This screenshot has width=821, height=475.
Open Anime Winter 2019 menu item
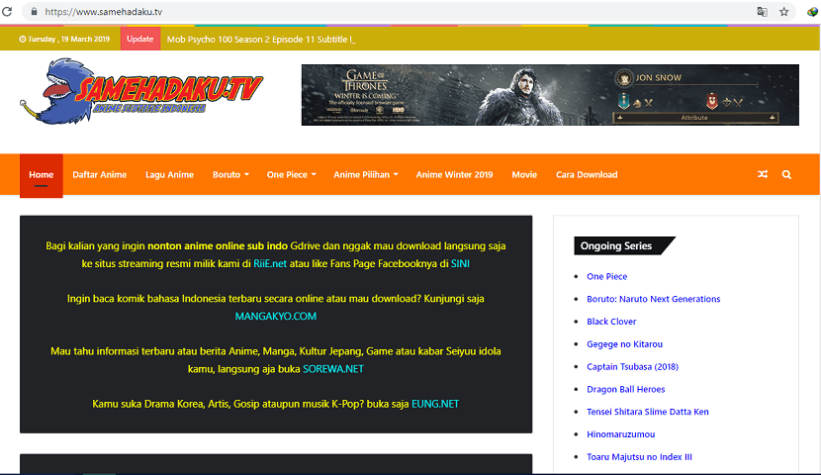click(454, 175)
